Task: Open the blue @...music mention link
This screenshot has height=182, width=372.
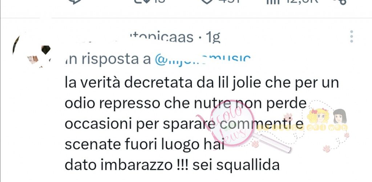Action: [x=203, y=60]
